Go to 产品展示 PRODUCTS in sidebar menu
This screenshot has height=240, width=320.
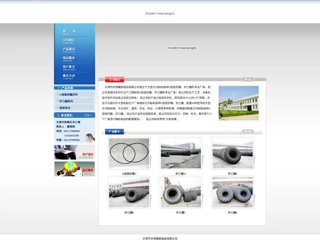click(x=69, y=50)
